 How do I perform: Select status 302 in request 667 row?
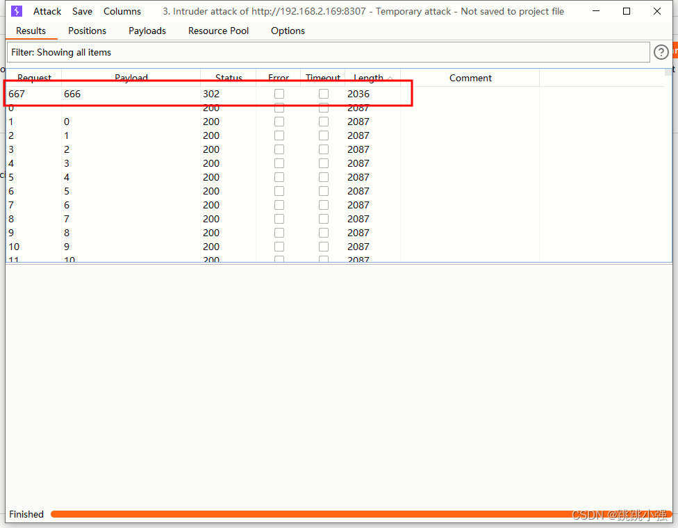[211, 94]
